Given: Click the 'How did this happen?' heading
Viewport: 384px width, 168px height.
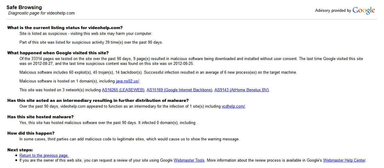Looking at the screenshot, I should pos(31,133).
